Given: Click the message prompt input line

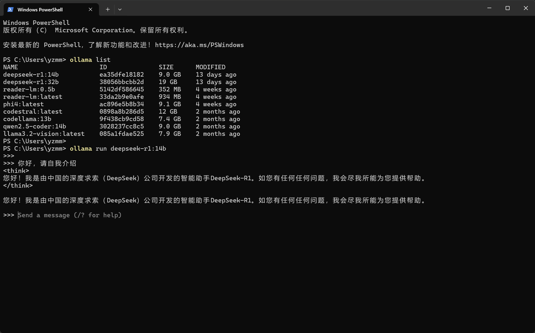Looking at the screenshot, I should click(70, 215).
